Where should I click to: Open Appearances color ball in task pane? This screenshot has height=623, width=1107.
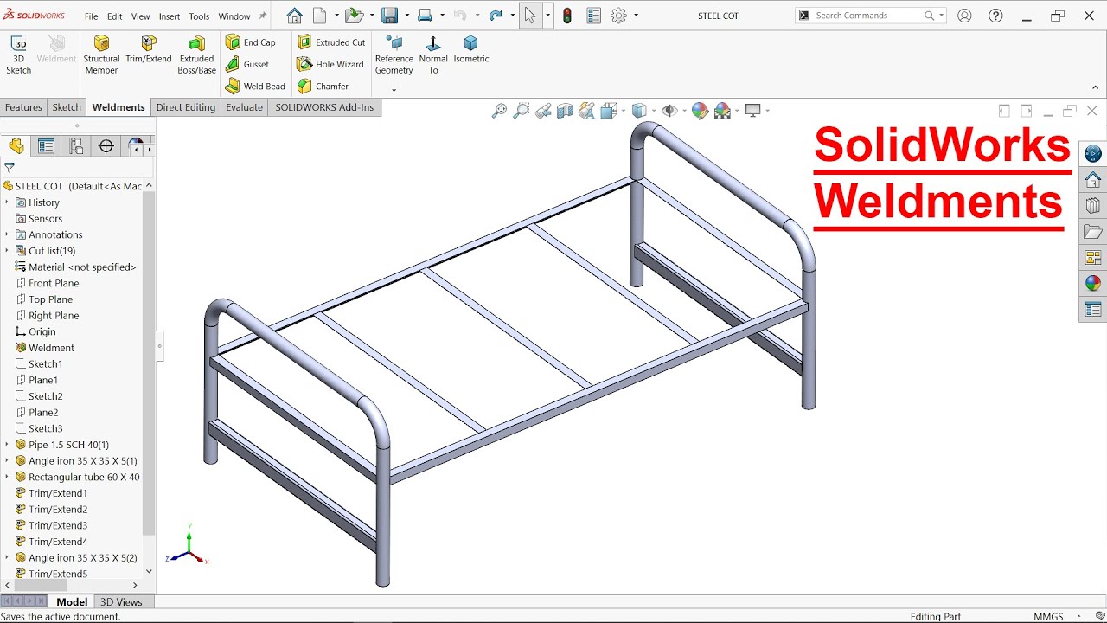[x=1093, y=283]
